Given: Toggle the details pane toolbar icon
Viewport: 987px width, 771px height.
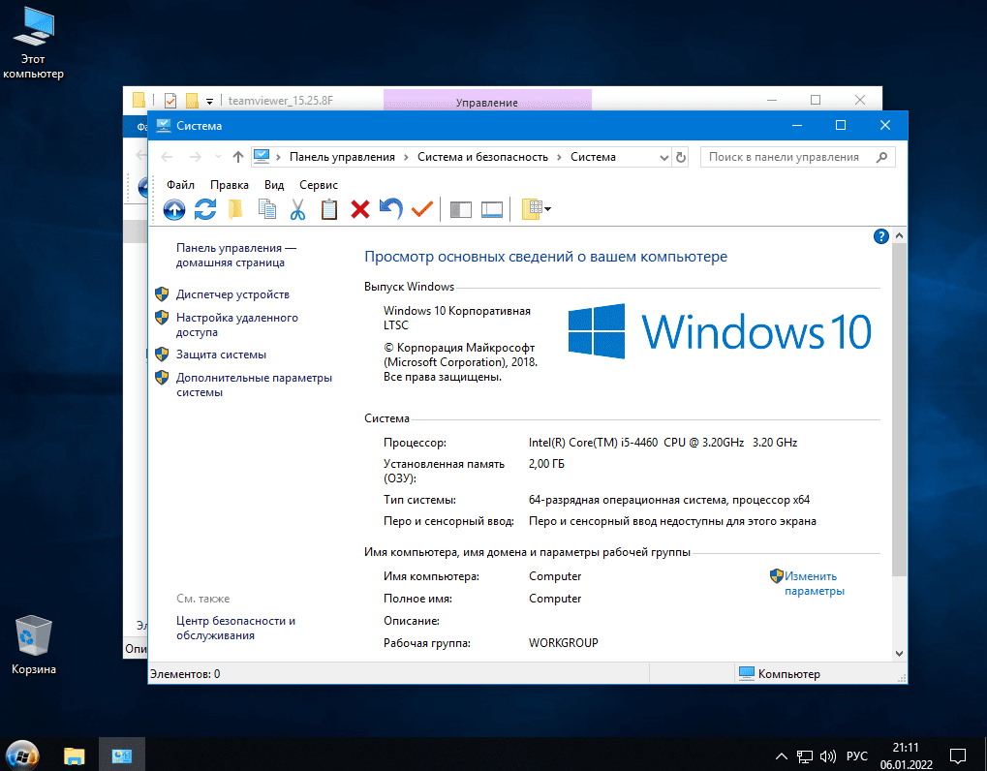Looking at the screenshot, I should (x=492, y=209).
